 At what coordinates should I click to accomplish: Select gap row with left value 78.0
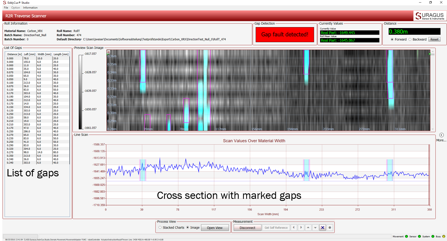[x=38, y=58]
